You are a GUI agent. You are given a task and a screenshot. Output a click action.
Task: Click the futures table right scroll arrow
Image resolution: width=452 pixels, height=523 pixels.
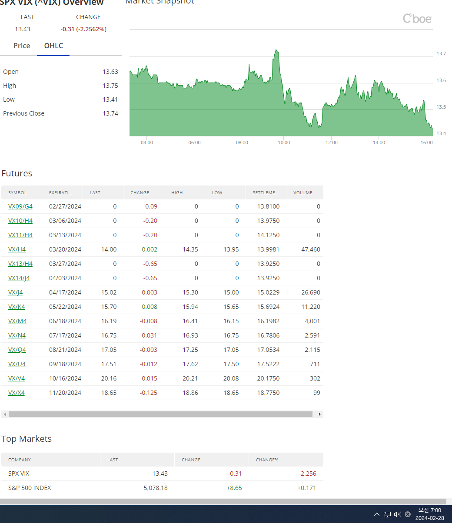point(320,414)
